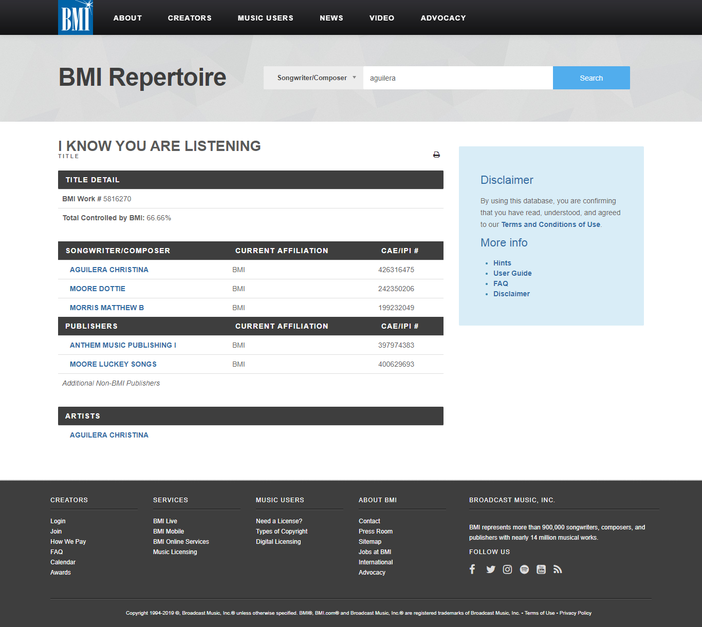The width and height of the screenshot is (702, 627).
Task: Open BMI's YouTube channel icon
Action: pyautogui.click(x=541, y=569)
